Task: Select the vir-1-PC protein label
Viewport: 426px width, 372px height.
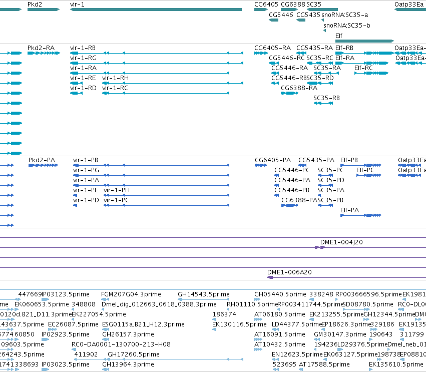Action: [116, 200]
